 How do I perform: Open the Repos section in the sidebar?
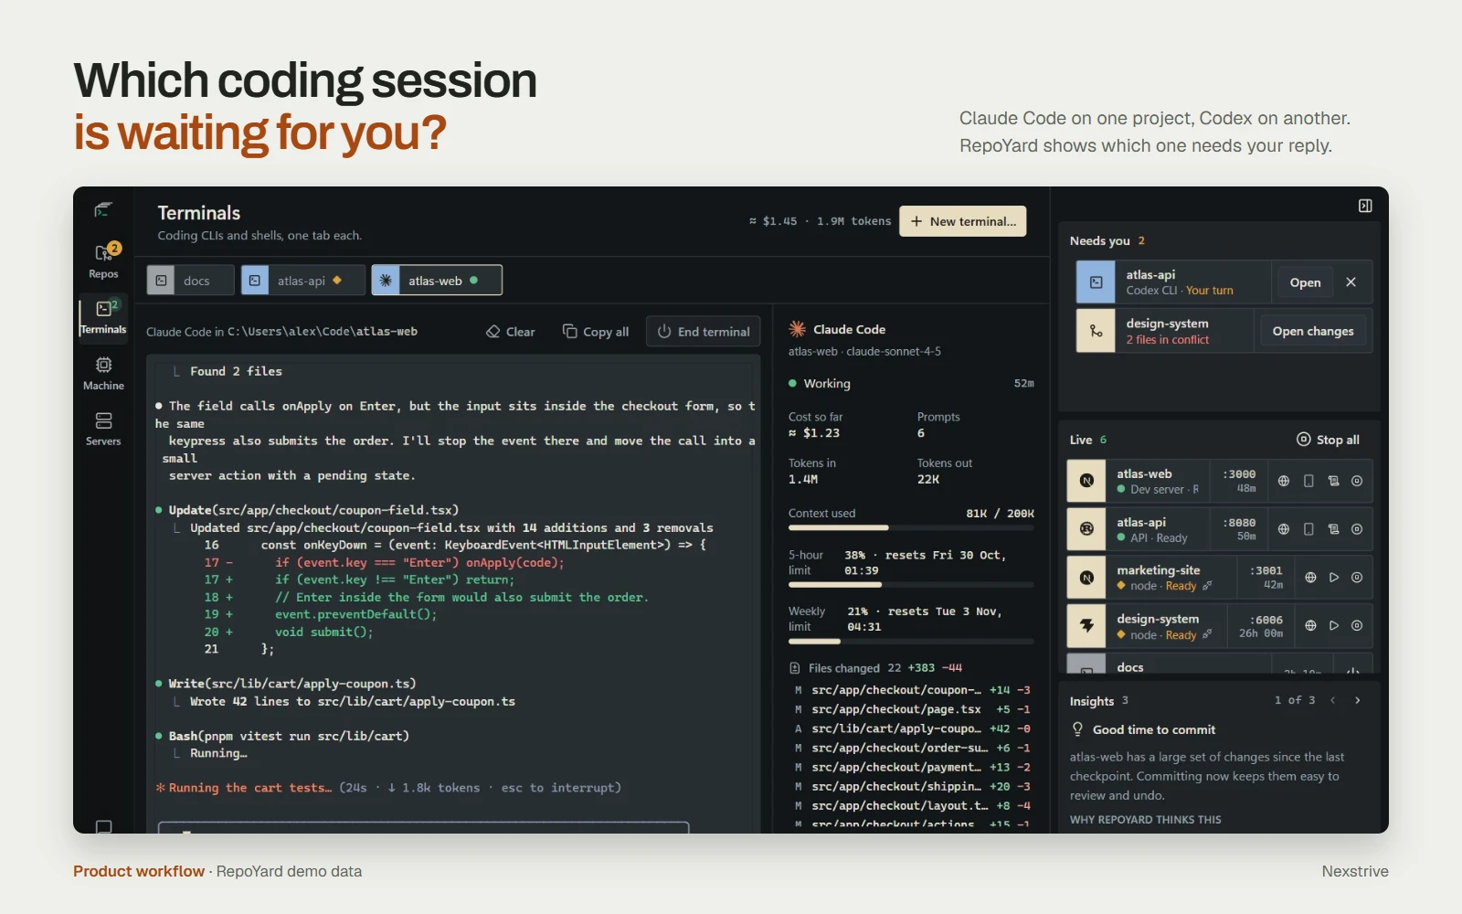coord(103,260)
